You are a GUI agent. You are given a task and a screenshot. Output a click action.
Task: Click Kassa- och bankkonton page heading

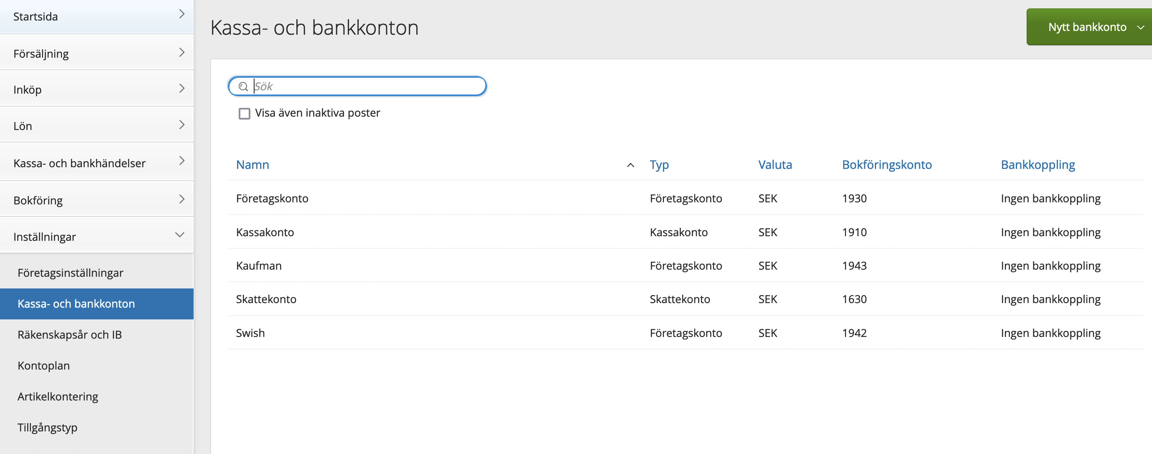point(314,28)
